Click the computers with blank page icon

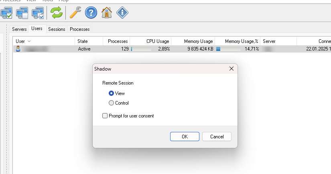pos(22,13)
